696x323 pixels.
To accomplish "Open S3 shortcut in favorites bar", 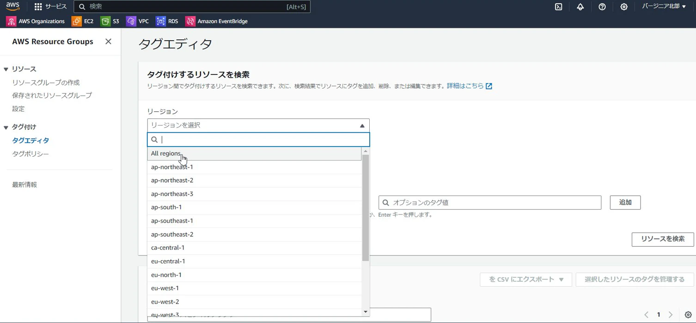I will coord(110,21).
